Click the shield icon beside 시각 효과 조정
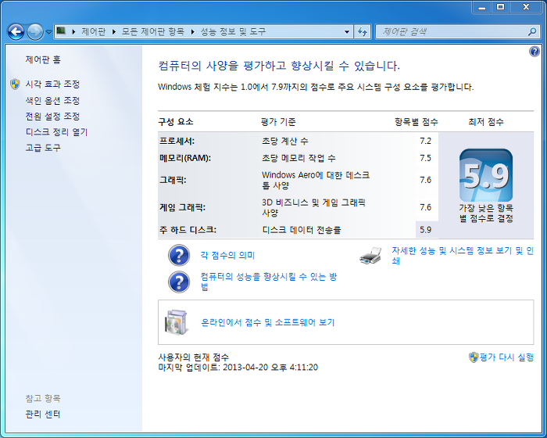The image size is (547, 438). pyautogui.click(x=15, y=84)
